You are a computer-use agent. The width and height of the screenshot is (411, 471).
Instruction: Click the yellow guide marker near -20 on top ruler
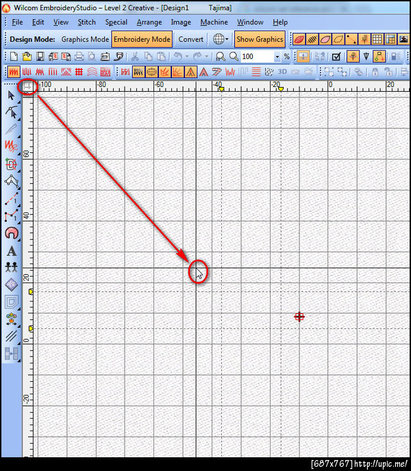(281, 89)
